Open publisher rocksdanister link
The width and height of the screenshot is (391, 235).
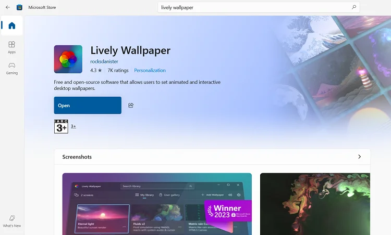(x=104, y=61)
